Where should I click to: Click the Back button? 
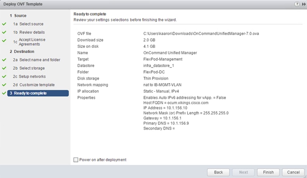218,172
